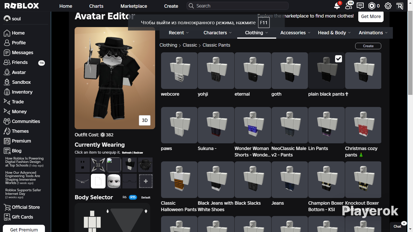The image size is (413, 232).
Task: Open the Trade icon in sidebar
Action: (x=7, y=102)
